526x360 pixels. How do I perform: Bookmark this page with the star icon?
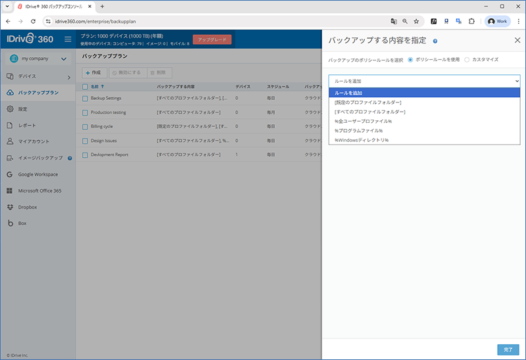pyautogui.click(x=416, y=21)
